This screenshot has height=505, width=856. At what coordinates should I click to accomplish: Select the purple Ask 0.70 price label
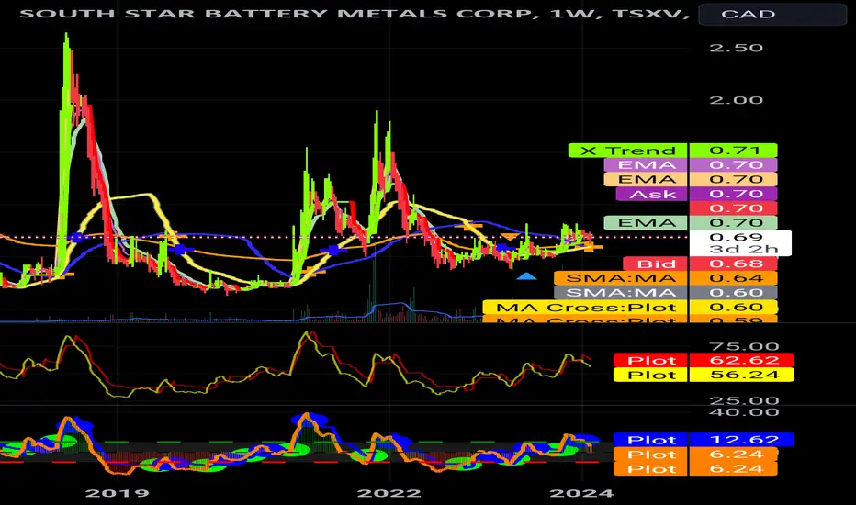696,194
